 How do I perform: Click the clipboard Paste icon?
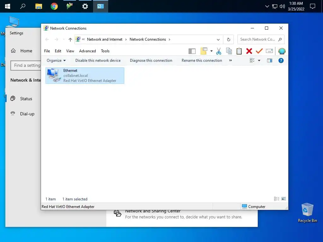tap(239, 51)
